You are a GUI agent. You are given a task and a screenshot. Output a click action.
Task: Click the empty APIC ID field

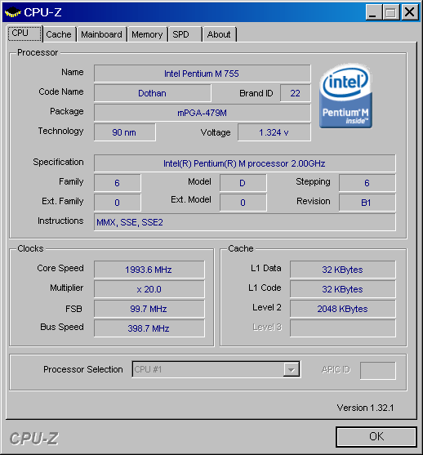click(x=378, y=370)
